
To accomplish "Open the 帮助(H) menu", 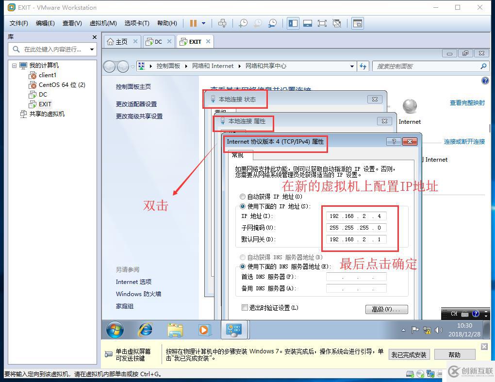I will click(167, 23).
